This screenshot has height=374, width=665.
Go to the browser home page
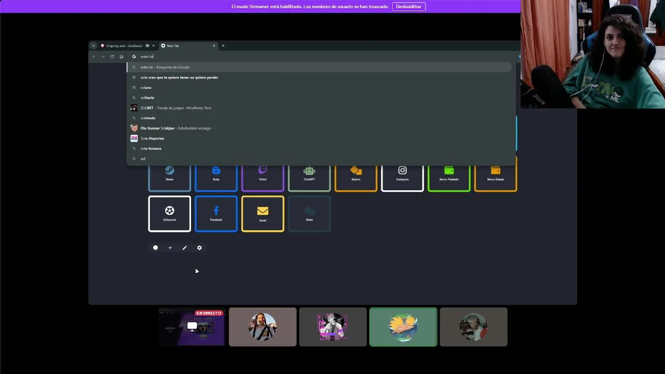122,57
